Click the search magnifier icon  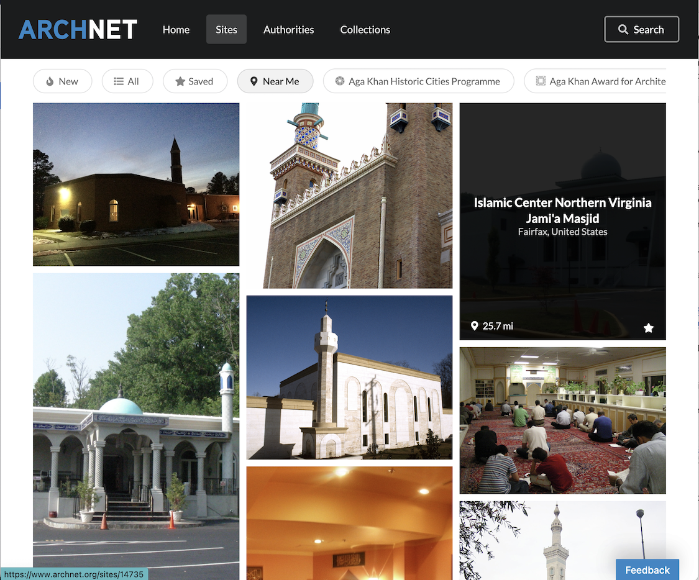pos(623,29)
